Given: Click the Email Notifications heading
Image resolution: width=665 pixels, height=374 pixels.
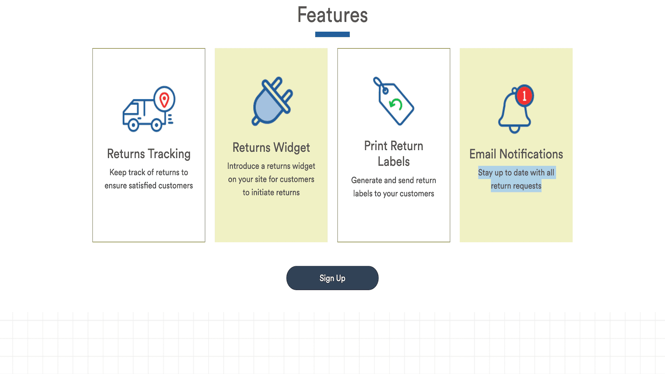Looking at the screenshot, I should 516,154.
